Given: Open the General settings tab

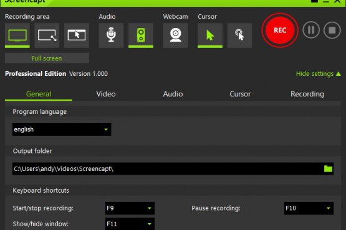Looking at the screenshot, I should [x=39, y=94].
